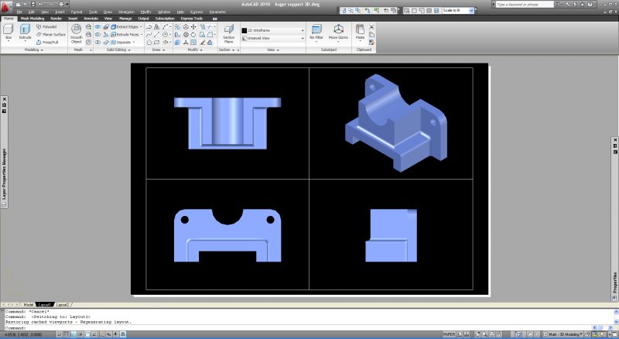Open the Annotate ribbon tab
This screenshot has height=339, width=619.
click(91, 19)
